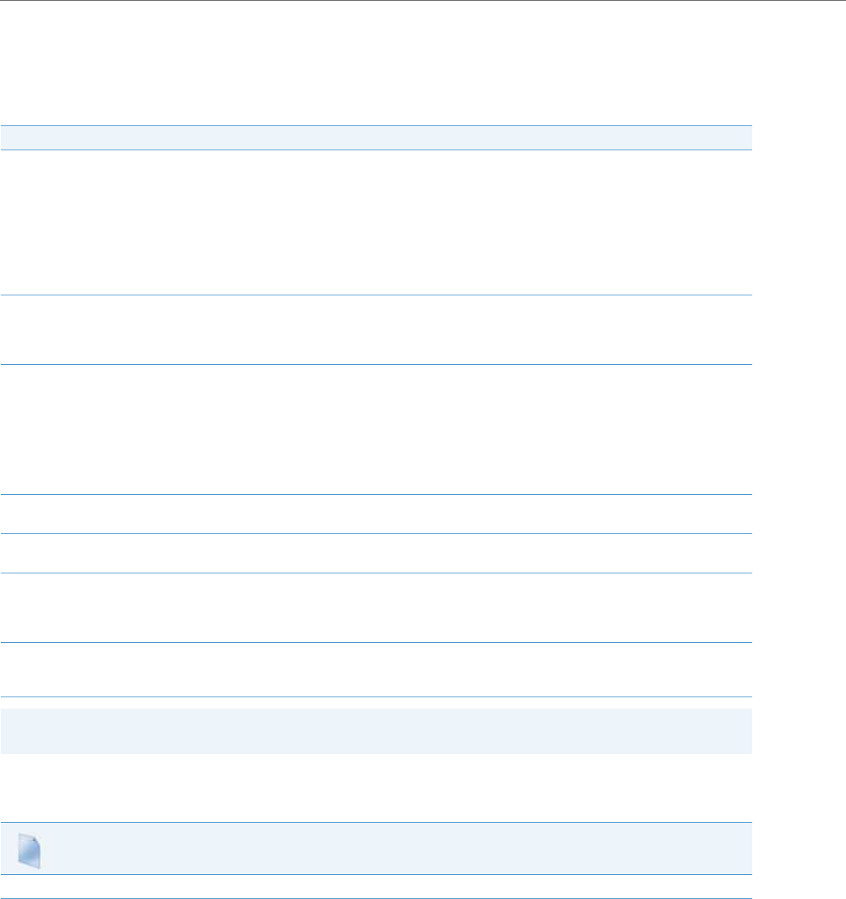Click white gap between shaded band and note

point(376,788)
